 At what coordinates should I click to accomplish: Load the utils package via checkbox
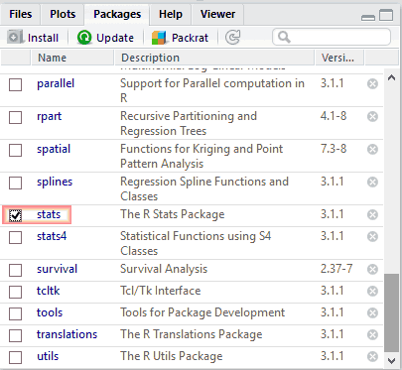(15, 357)
